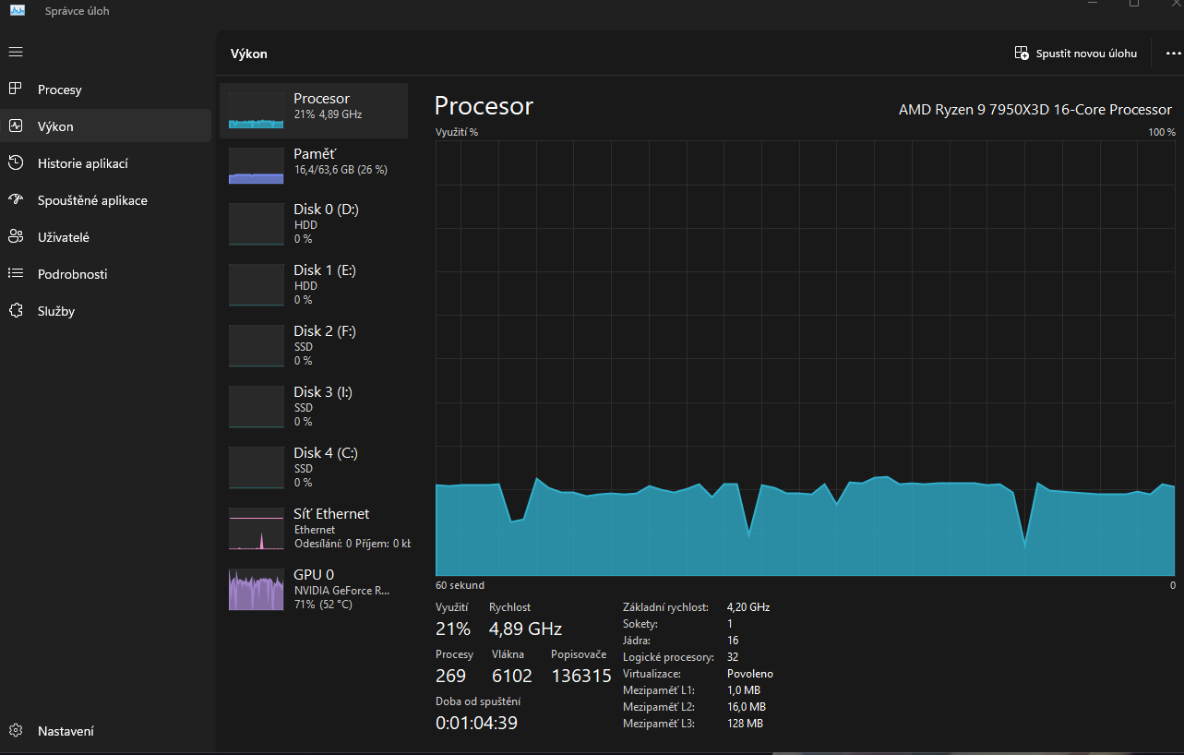Screen dimensions: 1184x755
Task: Open Nastavení settings gear
Action: 16,731
